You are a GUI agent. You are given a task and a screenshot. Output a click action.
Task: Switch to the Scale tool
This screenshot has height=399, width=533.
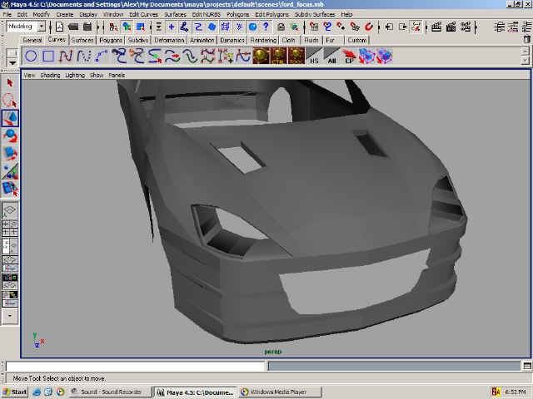(x=10, y=154)
